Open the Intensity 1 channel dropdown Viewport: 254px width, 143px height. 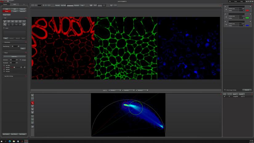tap(115, 90)
